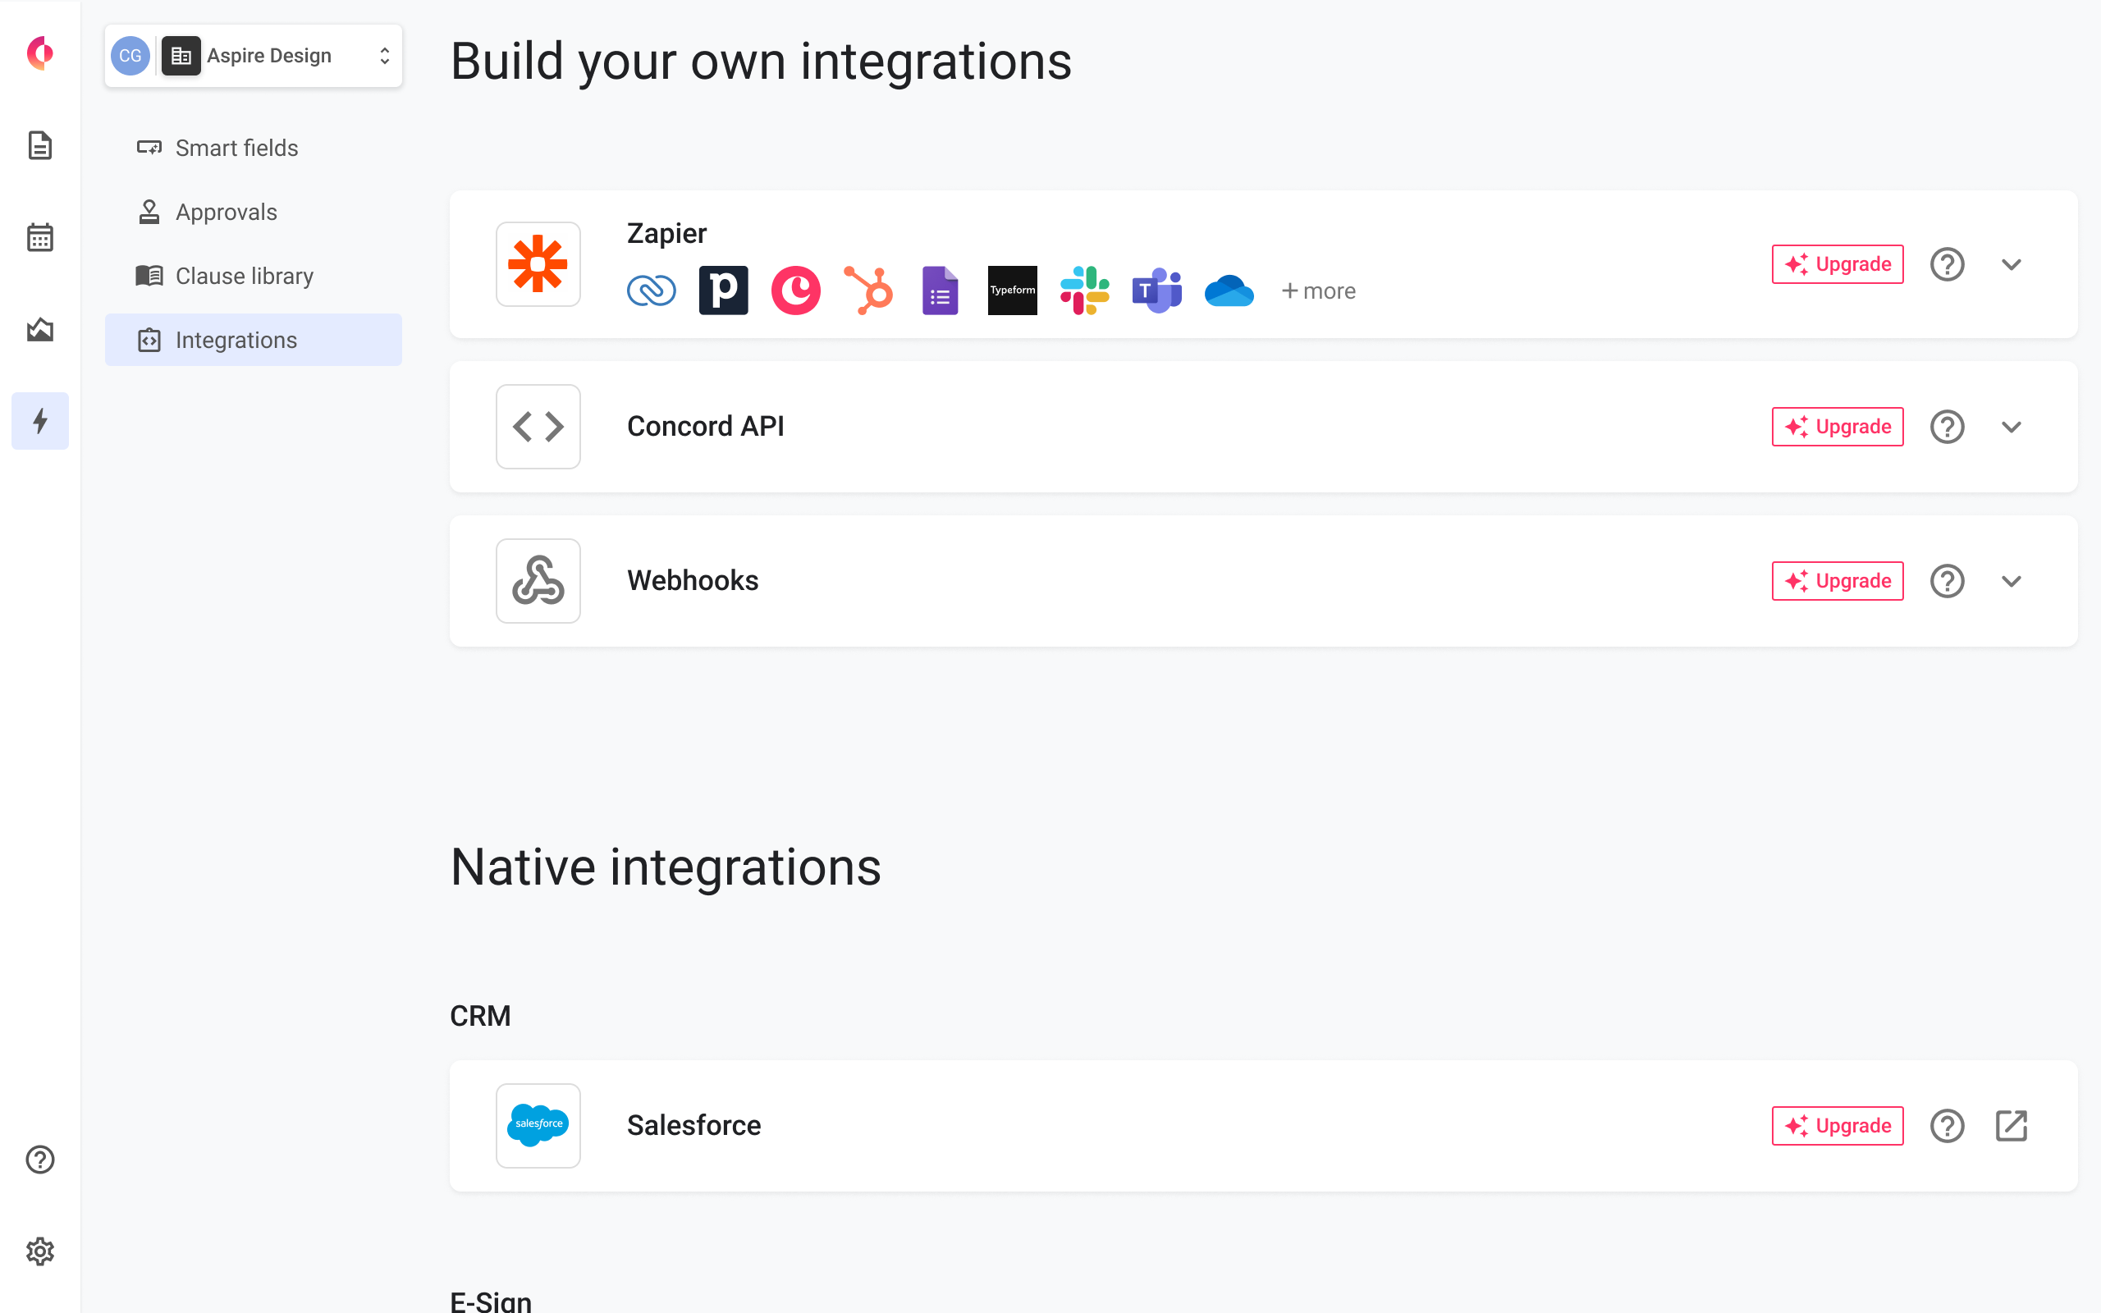The image size is (2101, 1313).
Task: Go to Smart fields menu item
Action: (236, 148)
